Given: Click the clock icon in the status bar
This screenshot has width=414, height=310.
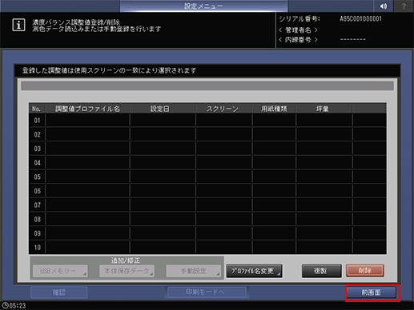Looking at the screenshot, I should click(x=5, y=305).
